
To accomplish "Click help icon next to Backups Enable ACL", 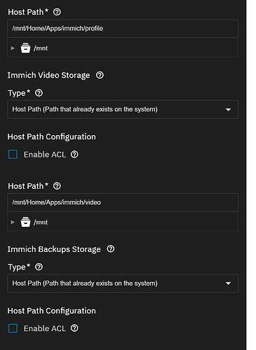I will pos(74,328).
